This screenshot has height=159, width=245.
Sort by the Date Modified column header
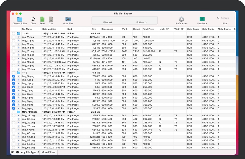49,29
